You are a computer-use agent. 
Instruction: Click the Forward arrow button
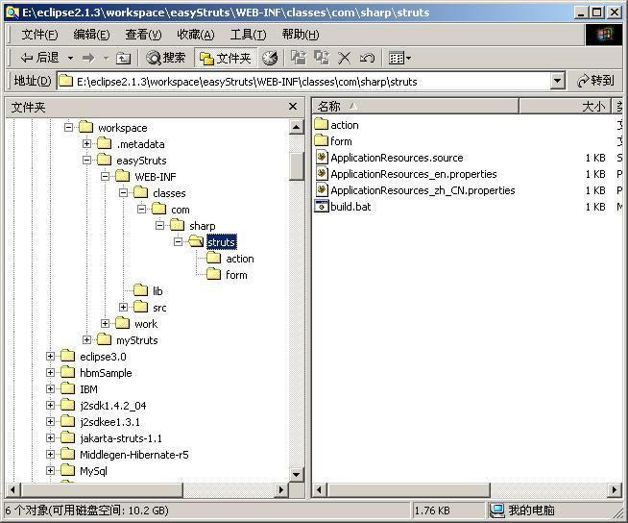pyautogui.click(x=88, y=58)
